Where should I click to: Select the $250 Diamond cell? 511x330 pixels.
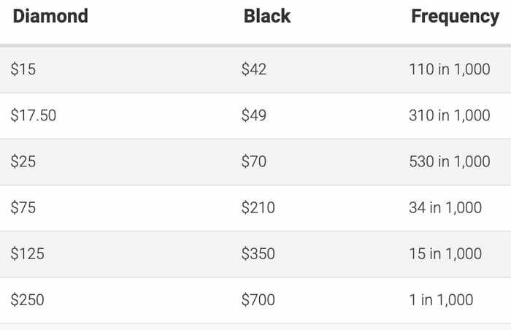point(28,299)
